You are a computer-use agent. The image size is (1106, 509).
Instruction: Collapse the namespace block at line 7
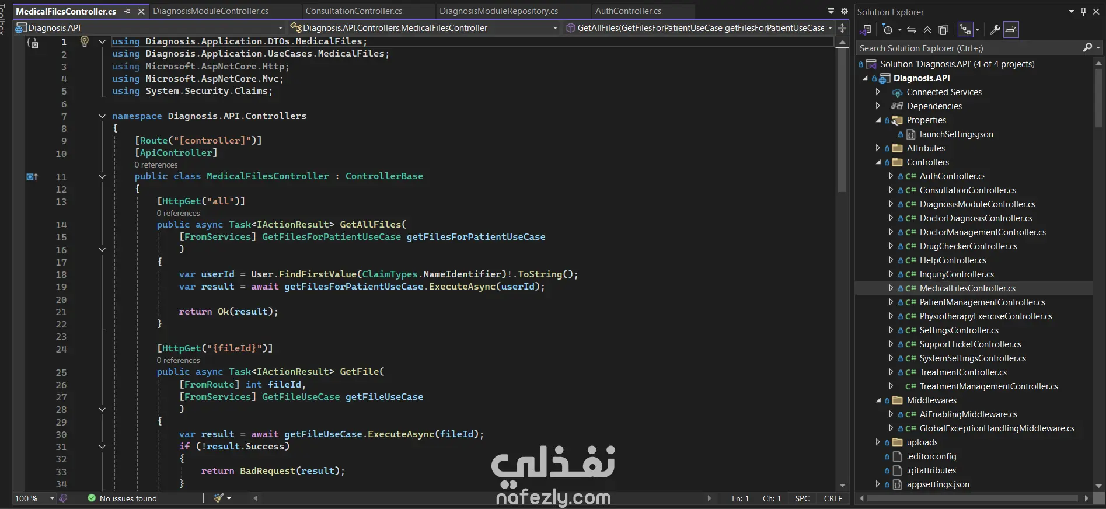coord(102,116)
